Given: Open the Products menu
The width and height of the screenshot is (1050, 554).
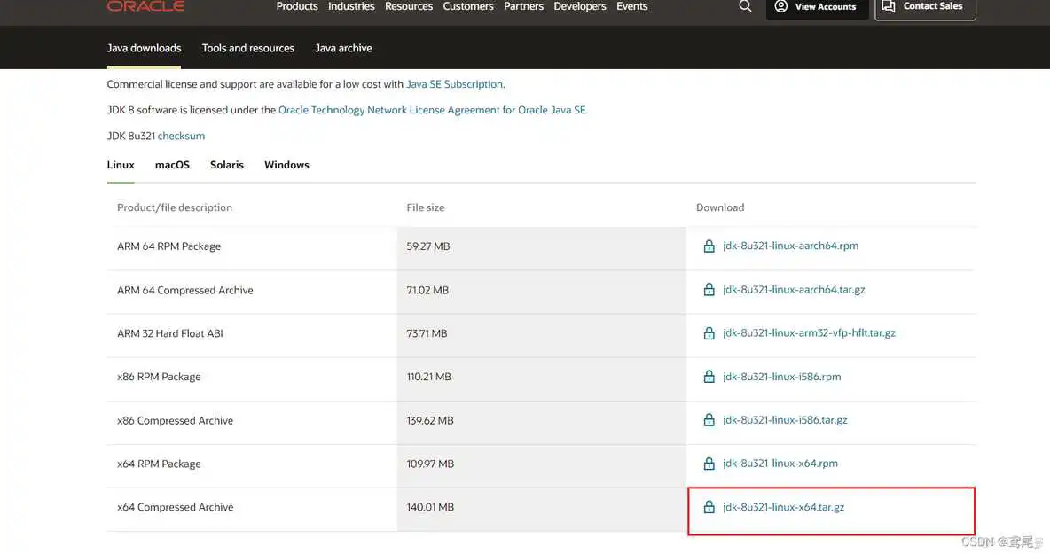Looking at the screenshot, I should coord(296,6).
